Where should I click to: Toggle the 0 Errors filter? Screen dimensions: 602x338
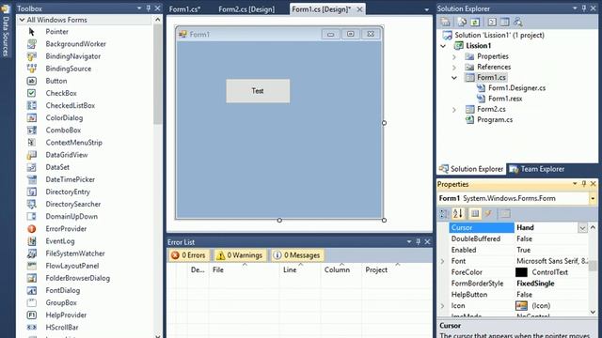[188, 255]
